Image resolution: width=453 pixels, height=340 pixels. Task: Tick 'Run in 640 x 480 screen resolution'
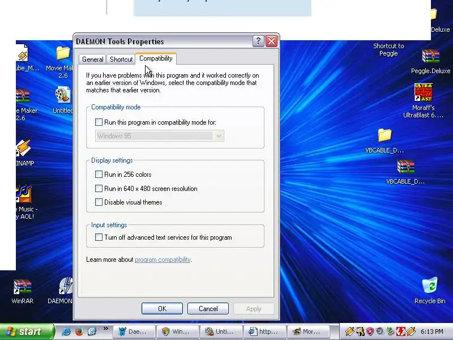tap(99, 189)
